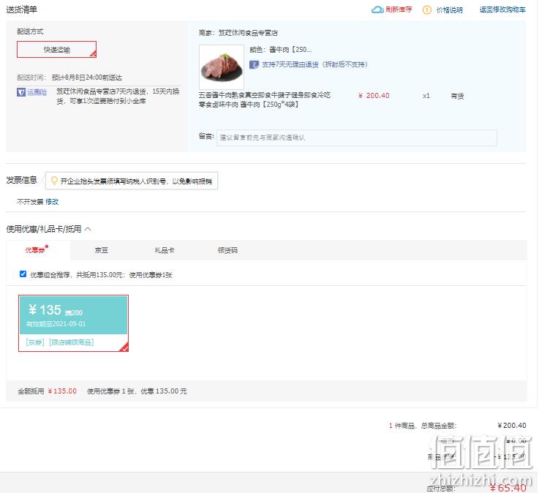Click the 有货 stock status
This screenshot has height=493, width=539.
click(457, 96)
